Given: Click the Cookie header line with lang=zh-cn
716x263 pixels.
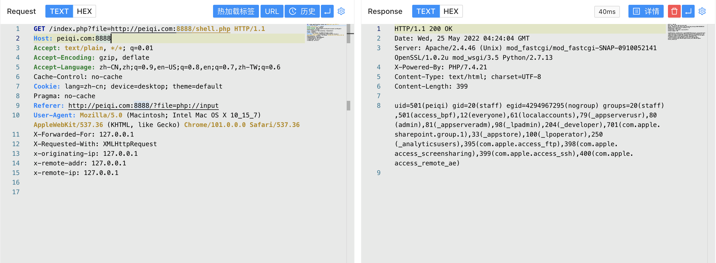Looking at the screenshot, I should click(x=128, y=86).
